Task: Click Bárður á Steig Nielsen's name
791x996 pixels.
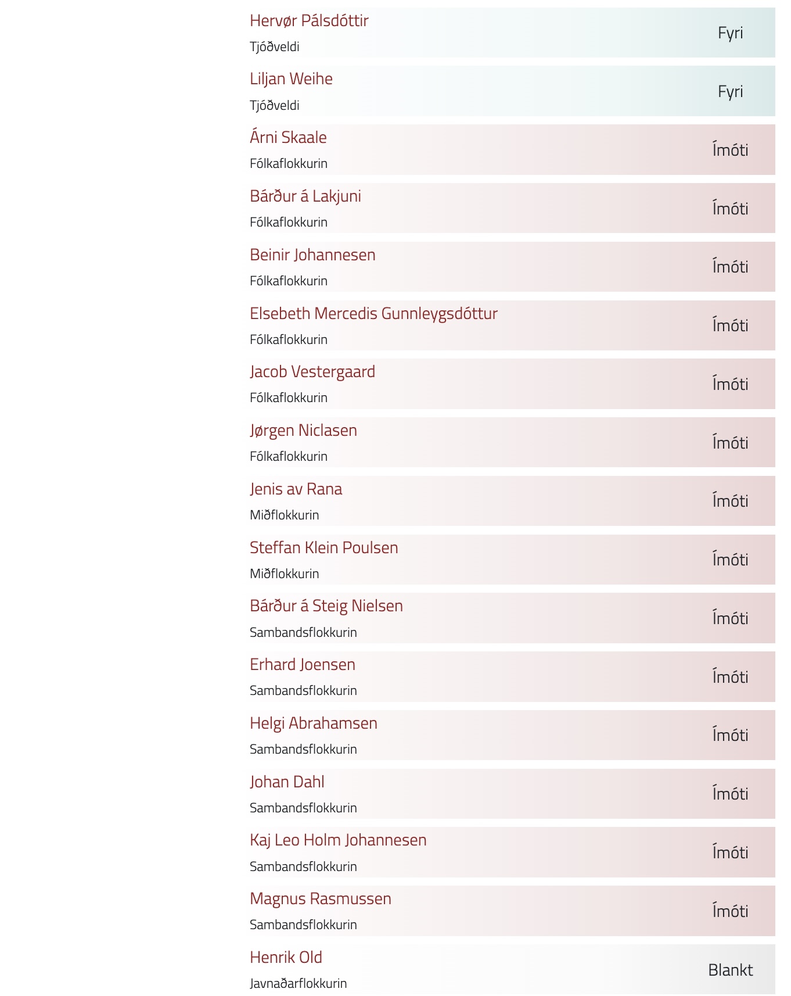Action: 326,606
